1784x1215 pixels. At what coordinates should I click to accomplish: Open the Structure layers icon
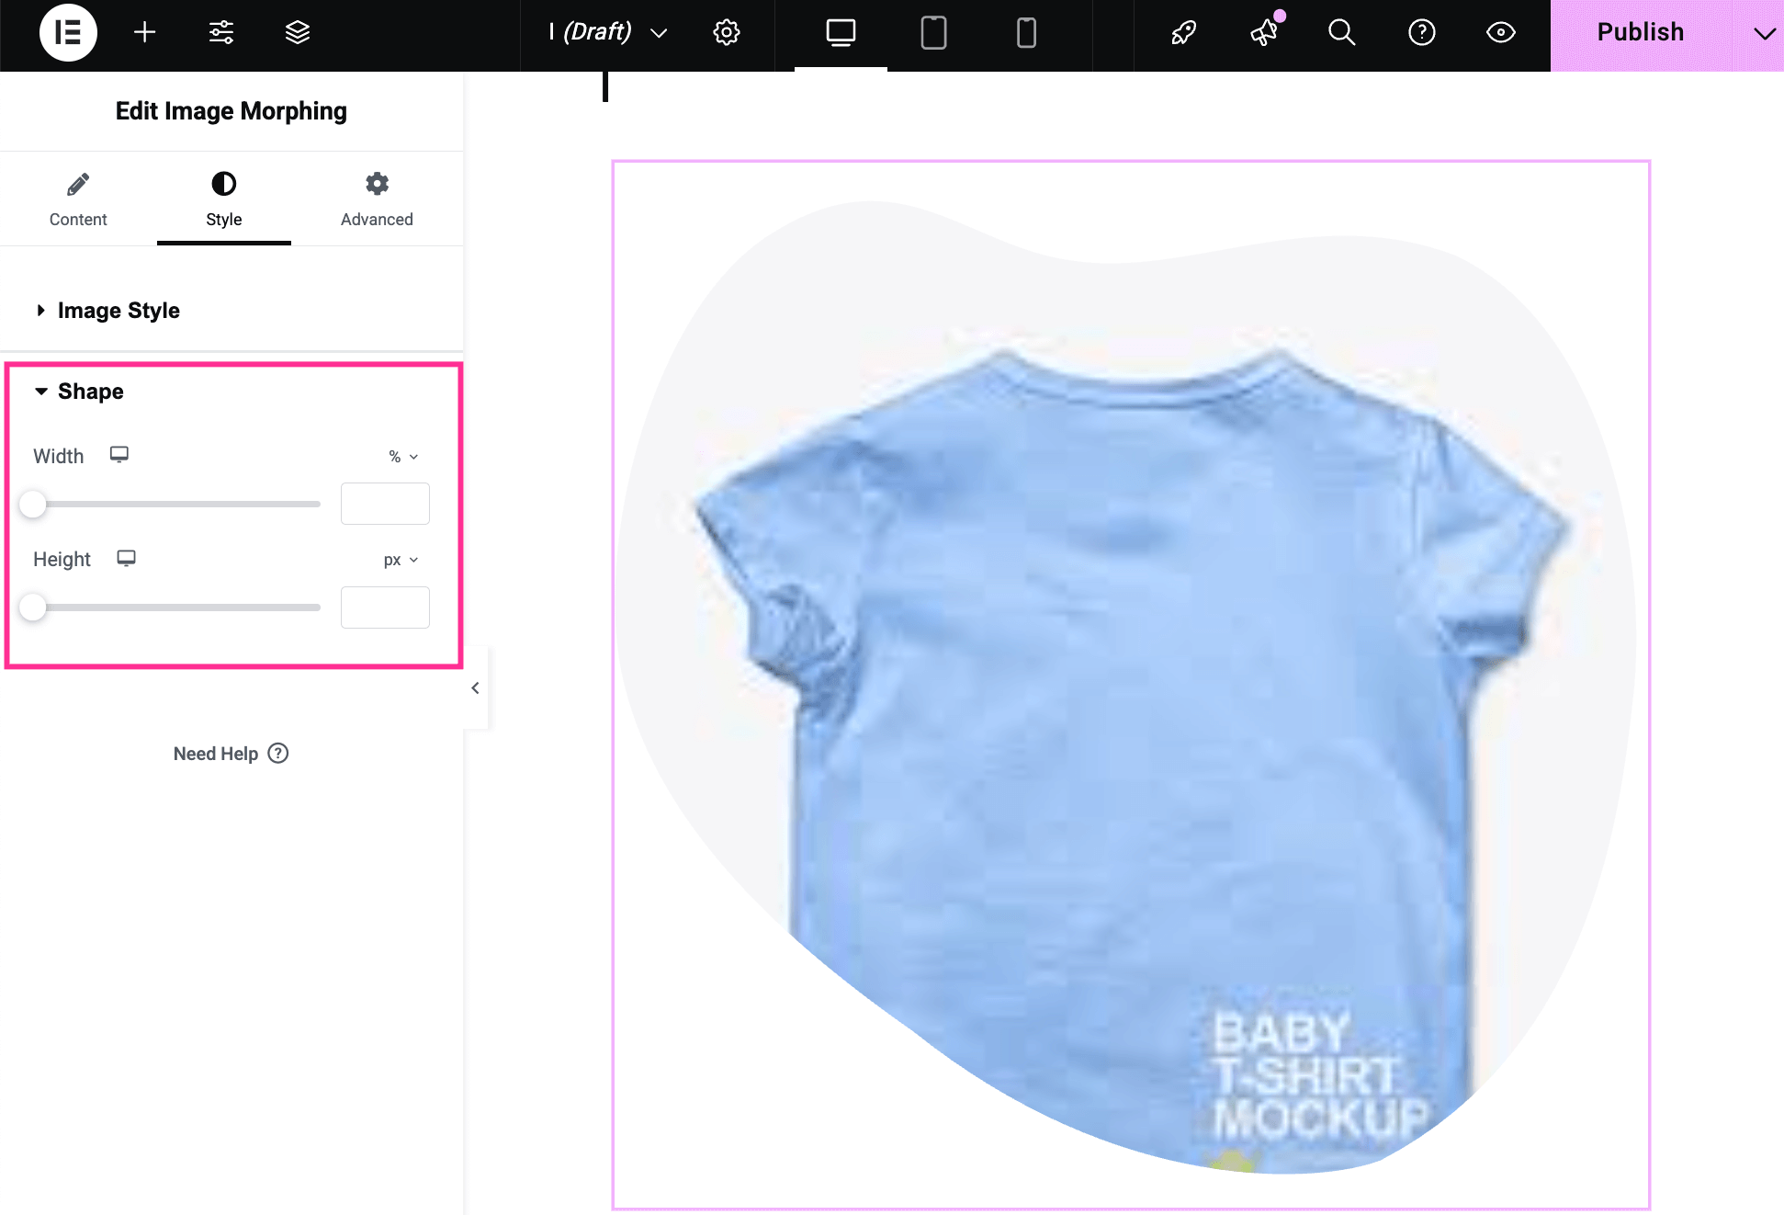(x=297, y=33)
